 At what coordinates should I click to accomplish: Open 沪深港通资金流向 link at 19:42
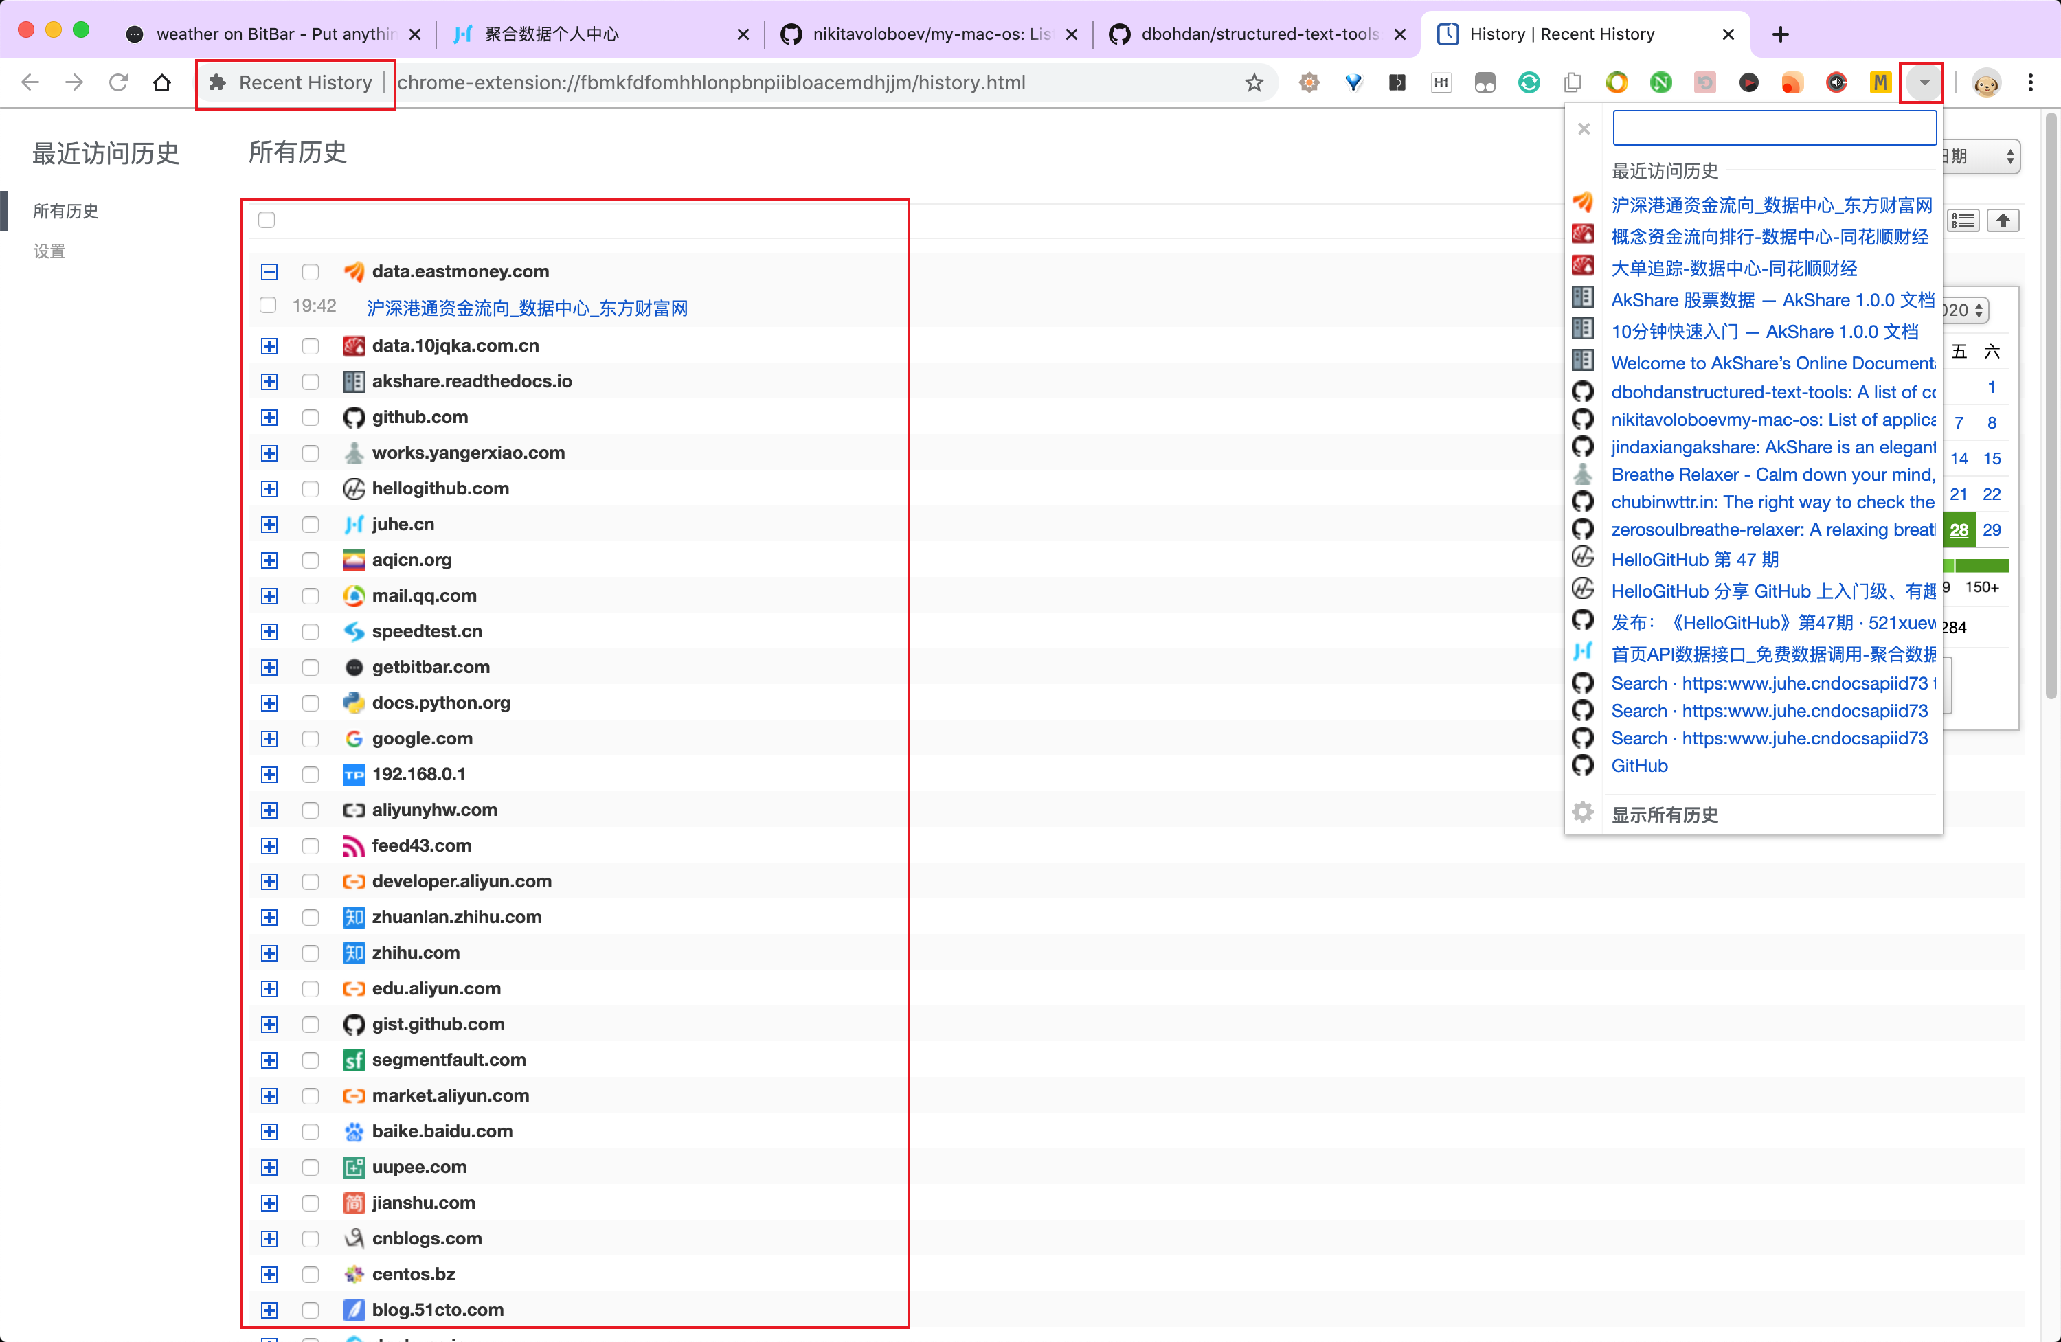(x=526, y=308)
